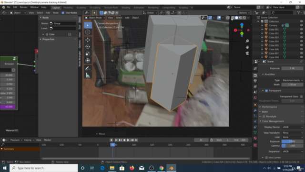Click the pan view hand icon
Screen dimensions: 305x172
point(247,47)
